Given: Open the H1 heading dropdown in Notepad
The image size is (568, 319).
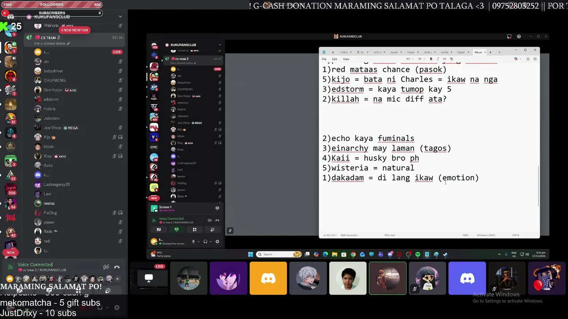Looking at the screenshot, I should [409, 59].
